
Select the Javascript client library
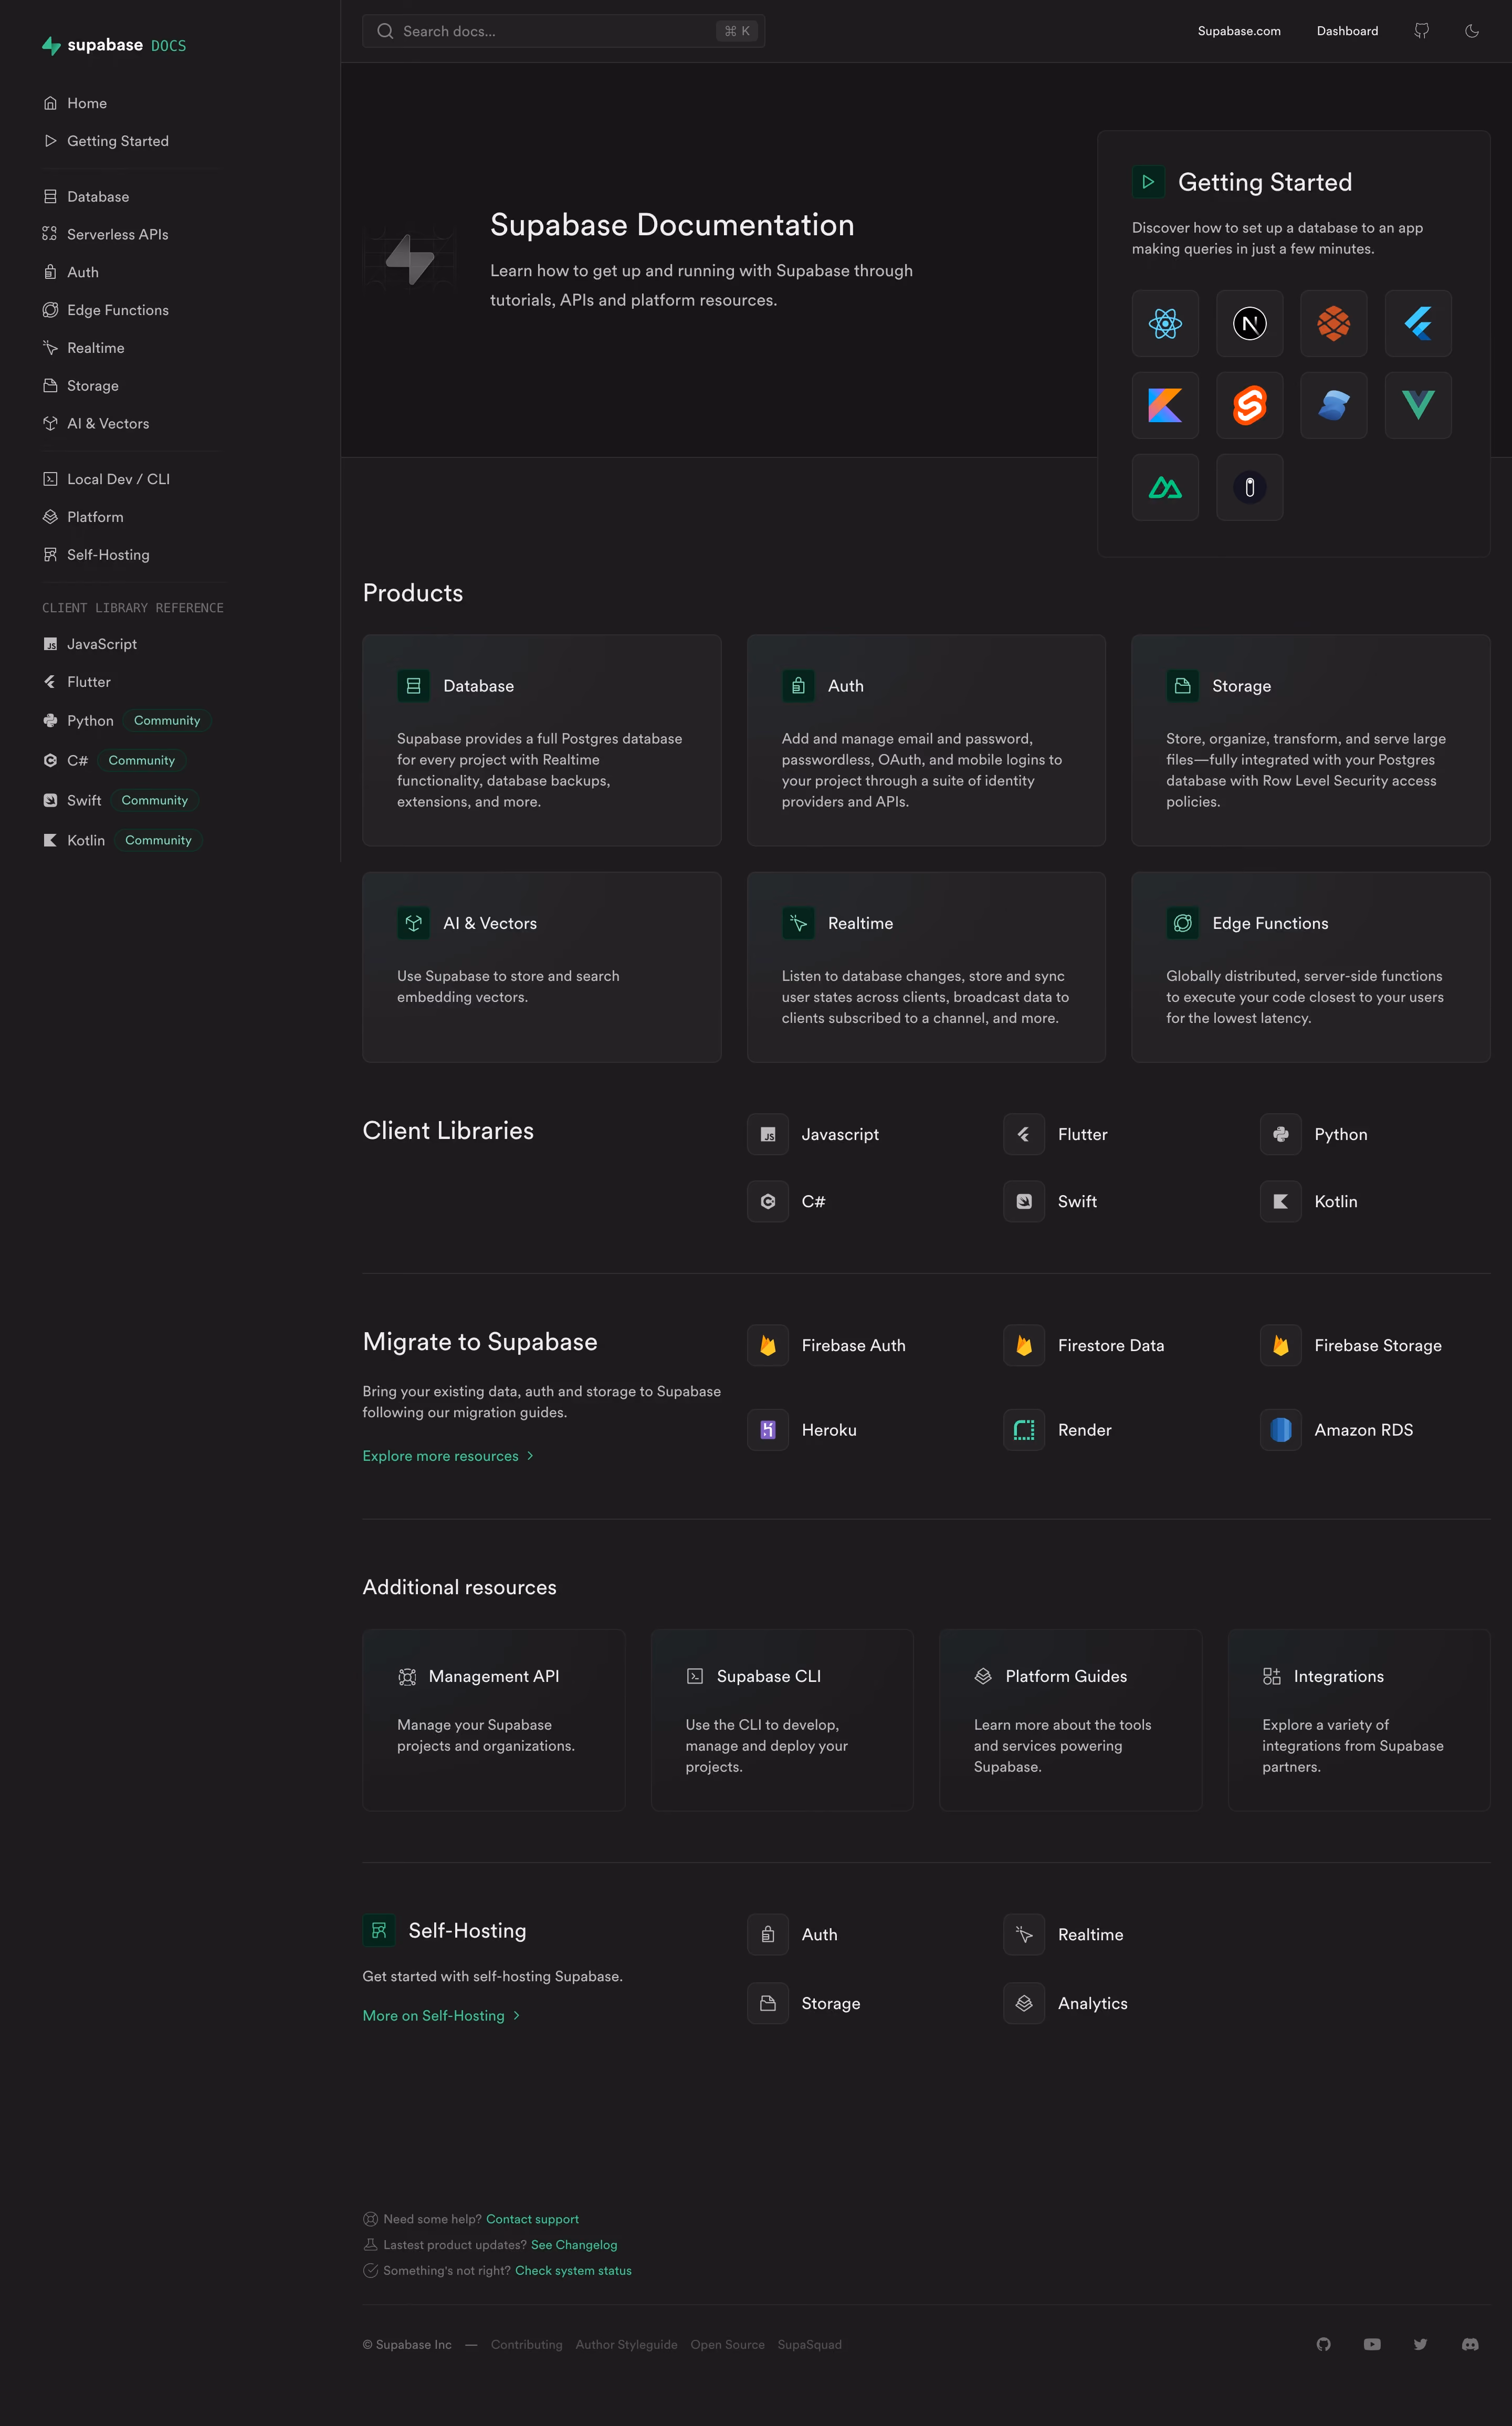pyautogui.click(x=813, y=1134)
